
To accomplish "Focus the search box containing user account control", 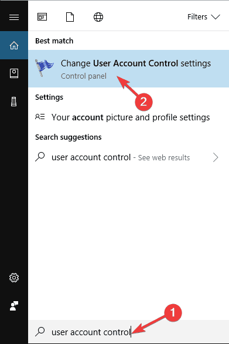I will (x=128, y=332).
